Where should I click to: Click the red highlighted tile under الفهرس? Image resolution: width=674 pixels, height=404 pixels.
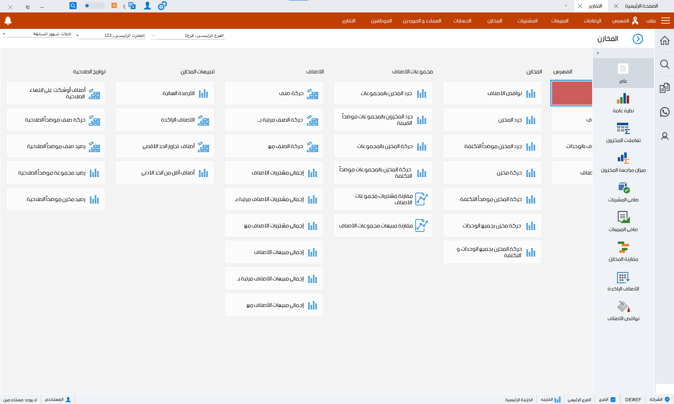tap(572, 93)
